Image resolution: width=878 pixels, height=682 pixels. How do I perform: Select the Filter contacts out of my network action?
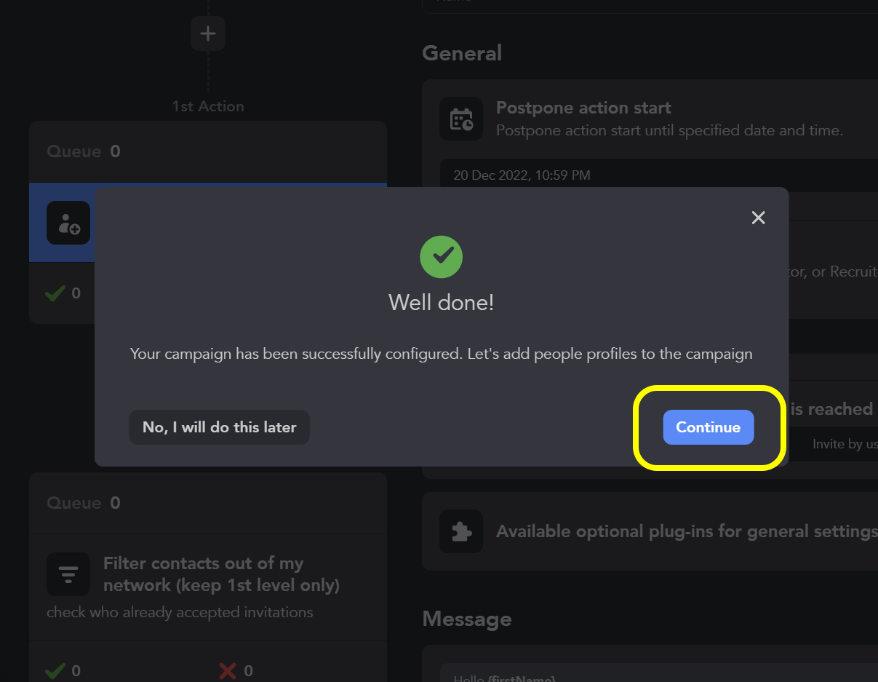point(221,574)
